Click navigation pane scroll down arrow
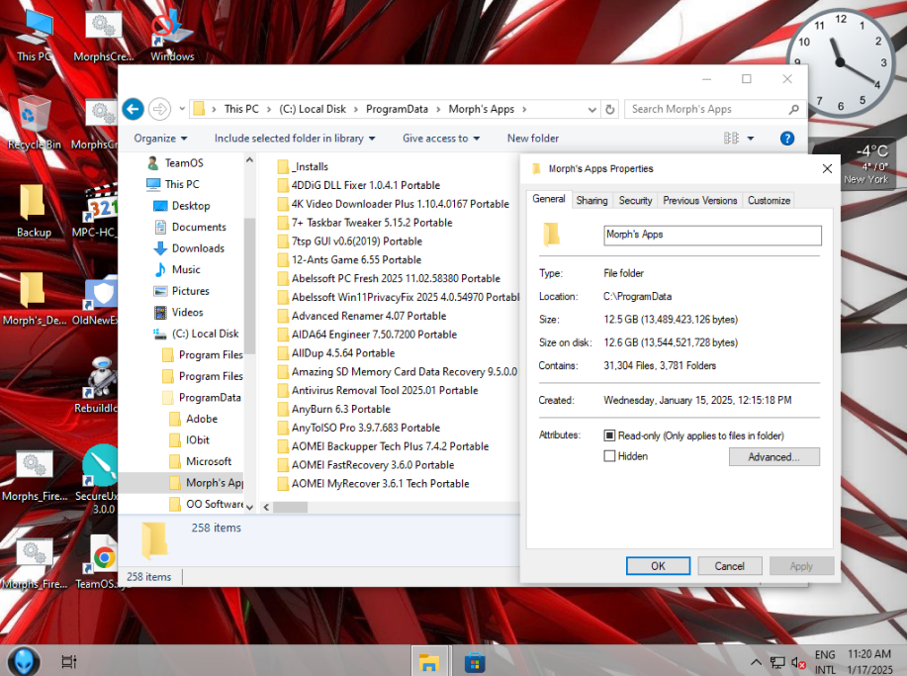This screenshot has height=676, width=907. [x=250, y=507]
